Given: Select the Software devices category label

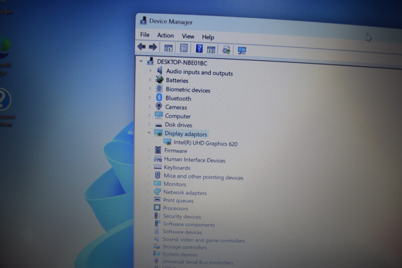Looking at the screenshot, I should click(x=182, y=232).
